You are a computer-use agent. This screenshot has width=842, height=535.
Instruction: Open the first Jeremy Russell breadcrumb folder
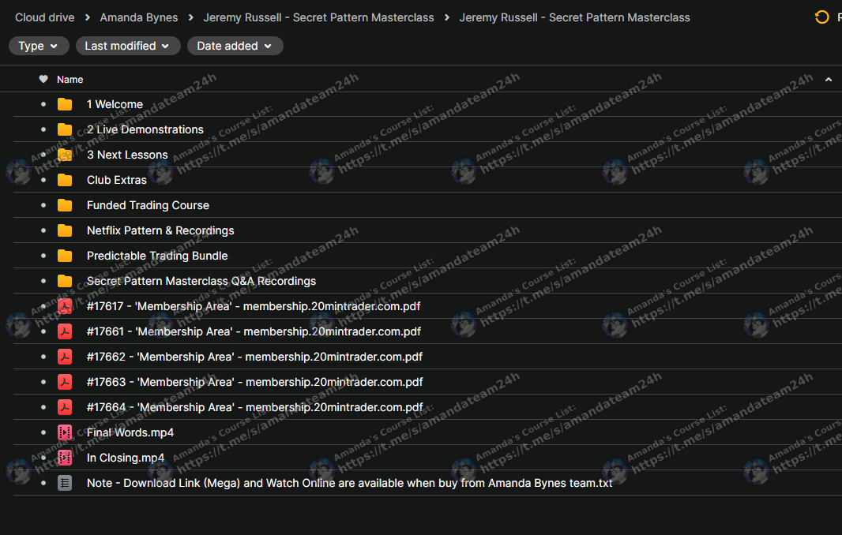point(318,17)
